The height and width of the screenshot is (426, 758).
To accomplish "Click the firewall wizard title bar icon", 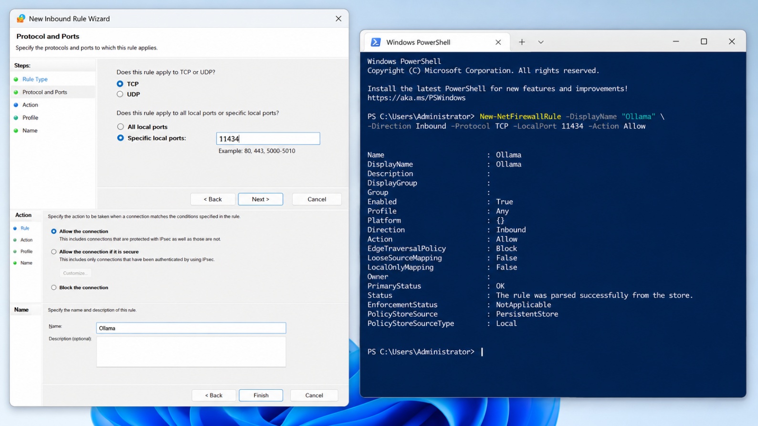I will [21, 19].
